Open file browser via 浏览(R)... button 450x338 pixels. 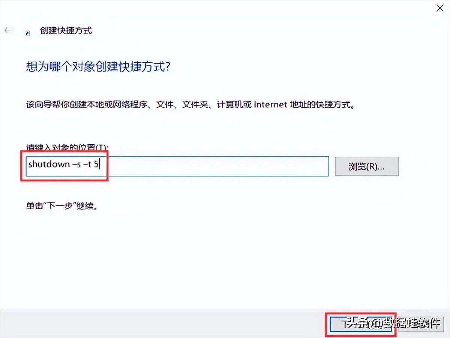[367, 166]
